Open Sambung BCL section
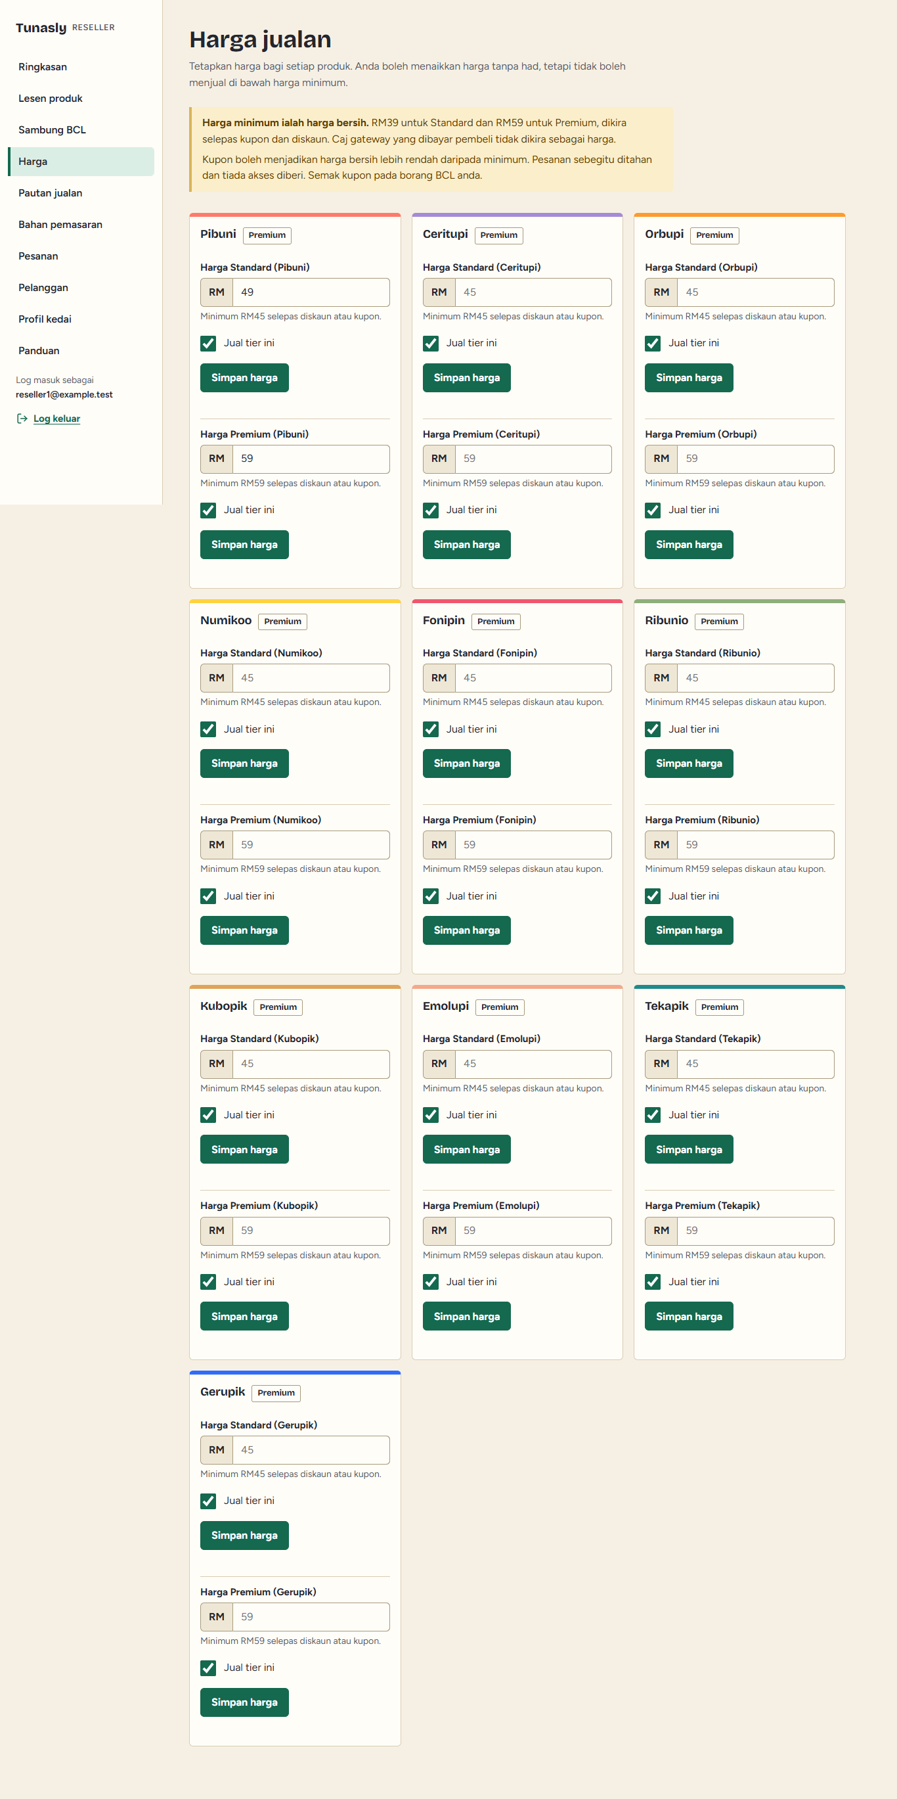This screenshot has height=1799, width=897. tap(81, 130)
